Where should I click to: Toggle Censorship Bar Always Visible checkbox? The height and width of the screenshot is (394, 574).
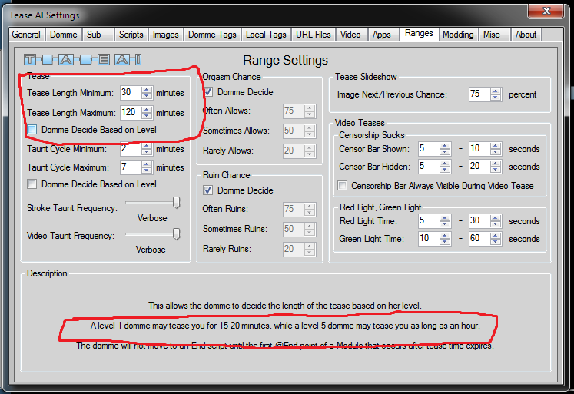(x=342, y=185)
